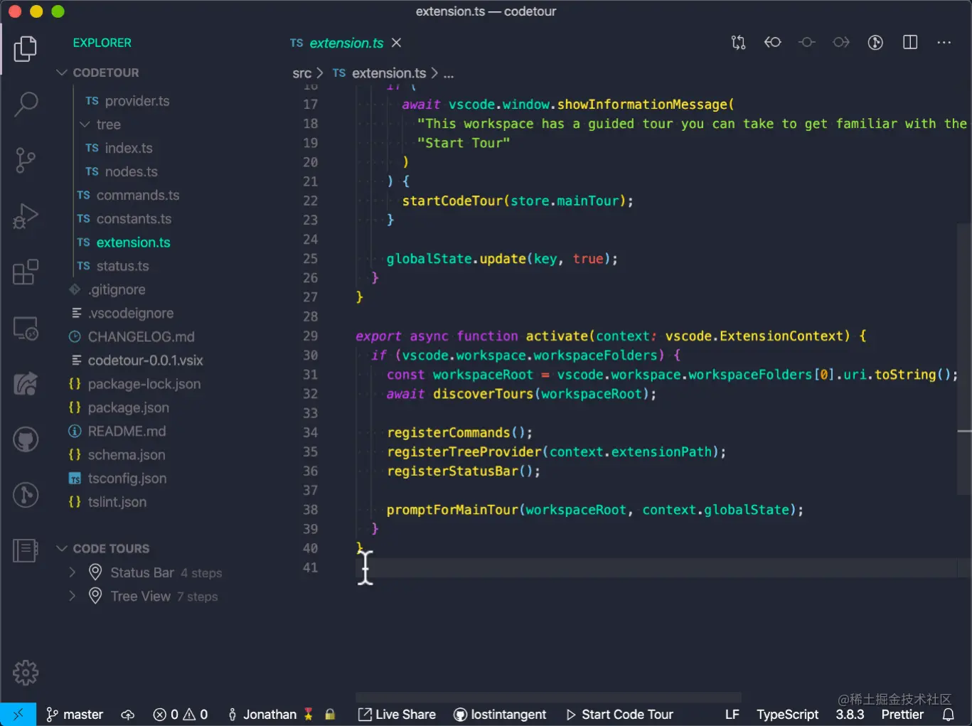Click Live Share in status bar

point(397,715)
